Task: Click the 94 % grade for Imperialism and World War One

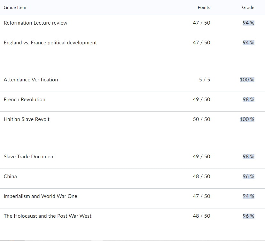Action: pyautogui.click(x=248, y=196)
